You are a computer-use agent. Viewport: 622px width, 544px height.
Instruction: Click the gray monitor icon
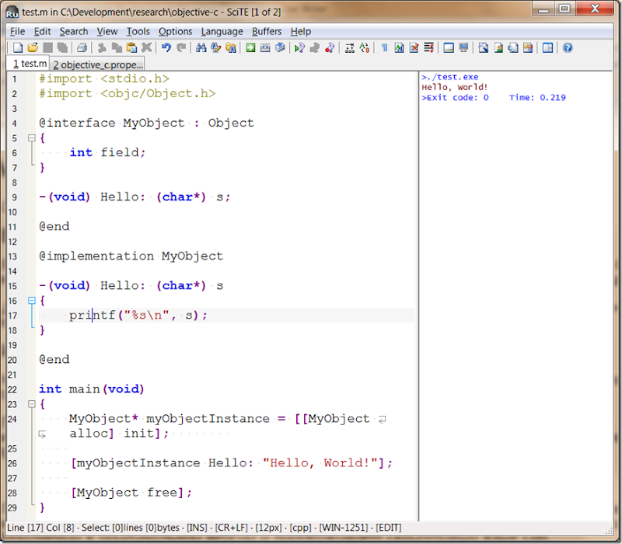click(463, 48)
